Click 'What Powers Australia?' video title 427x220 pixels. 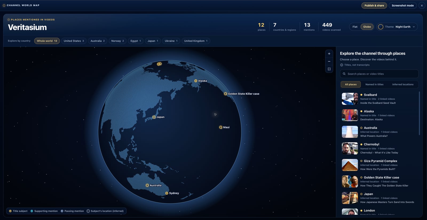(x=374, y=136)
